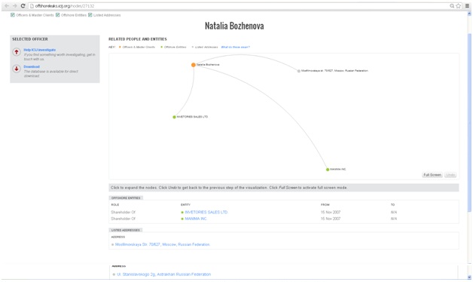Open the browser hamburger menu
Screen dimensions: 473x282
pos(467,6)
